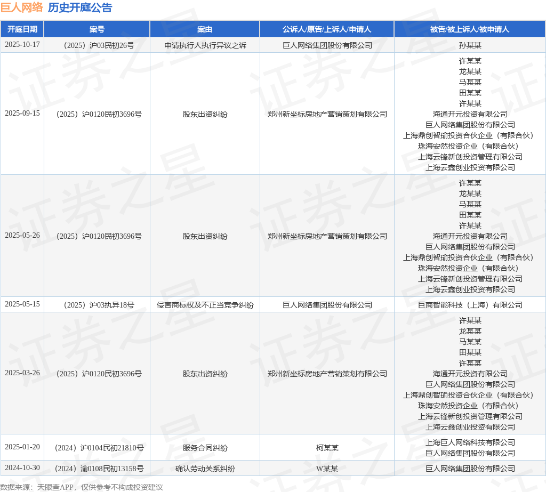546x492 pixels.
Task: Select the 开庭日期 column header
Action: tap(22, 29)
